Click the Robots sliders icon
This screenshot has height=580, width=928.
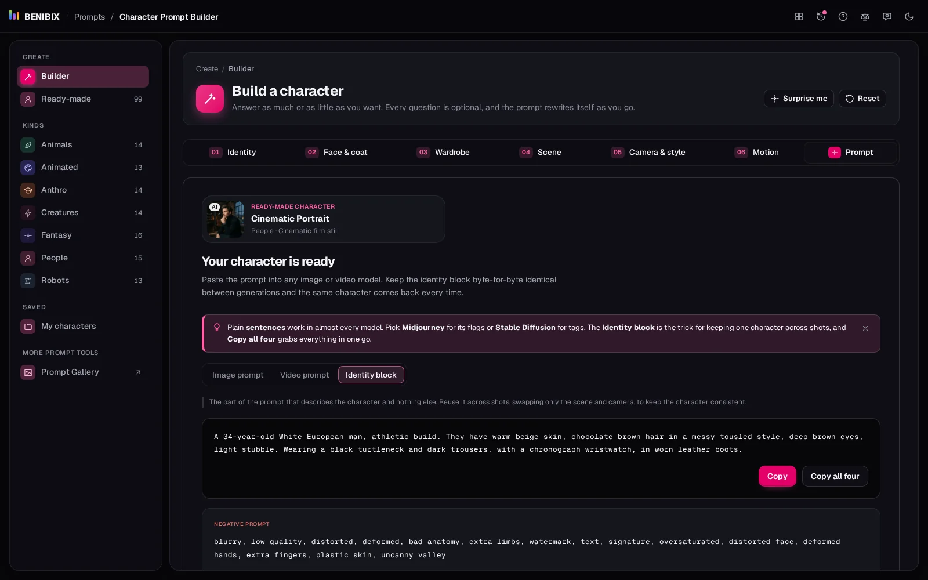(x=28, y=281)
